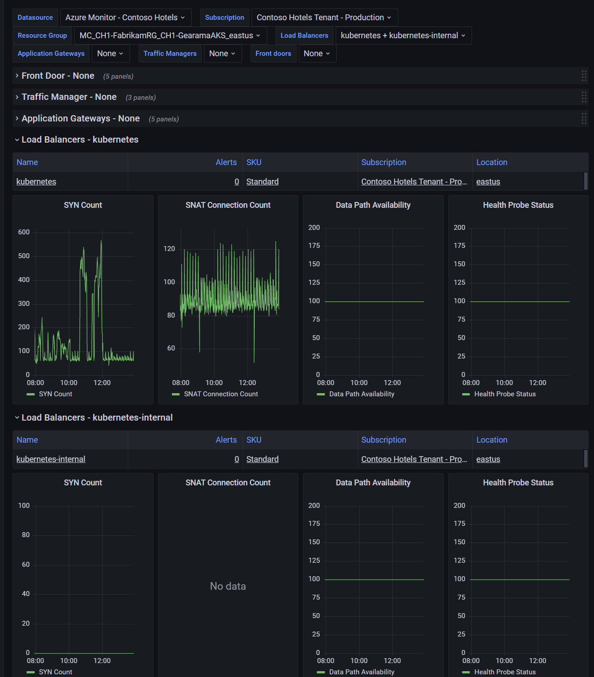Open the kubernetes load balancer link
The height and width of the screenshot is (677, 594).
[x=36, y=182]
